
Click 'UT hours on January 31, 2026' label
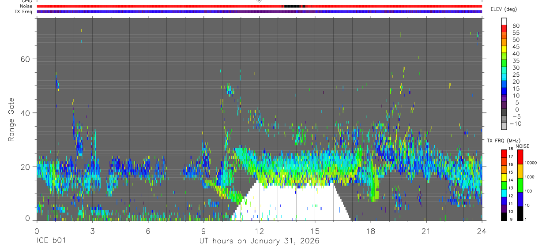260,241
